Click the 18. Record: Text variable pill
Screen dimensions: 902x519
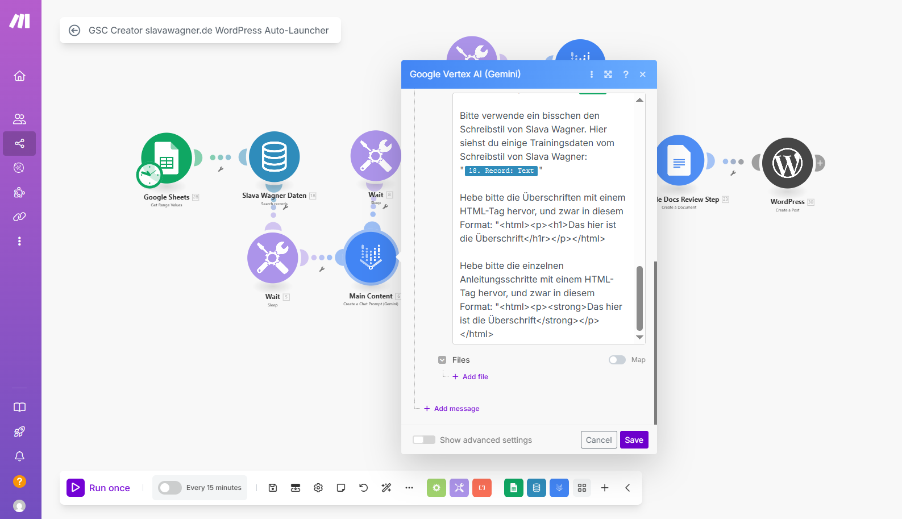click(x=501, y=171)
